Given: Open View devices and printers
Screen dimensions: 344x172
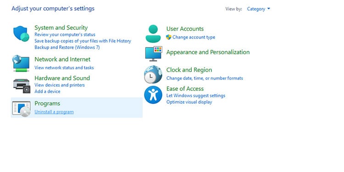Looking at the screenshot, I should point(60,85).
